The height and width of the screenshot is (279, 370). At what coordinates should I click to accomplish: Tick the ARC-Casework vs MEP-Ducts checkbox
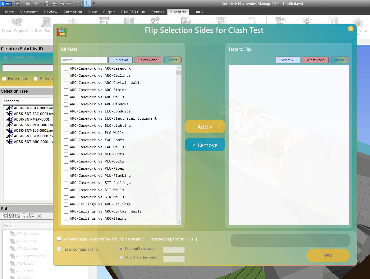tap(66, 154)
